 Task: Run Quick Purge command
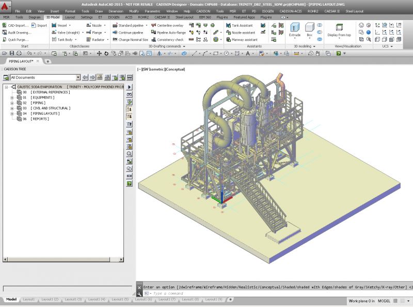pyautogui.click(x=15, y=40)
